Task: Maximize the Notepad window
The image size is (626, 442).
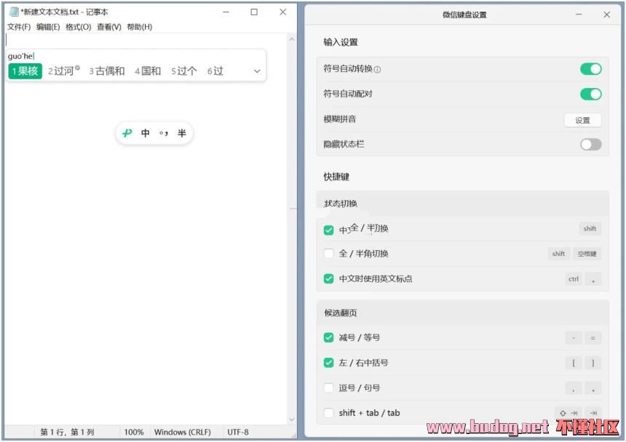Action: pyautogui.click(x=254, y=12)
